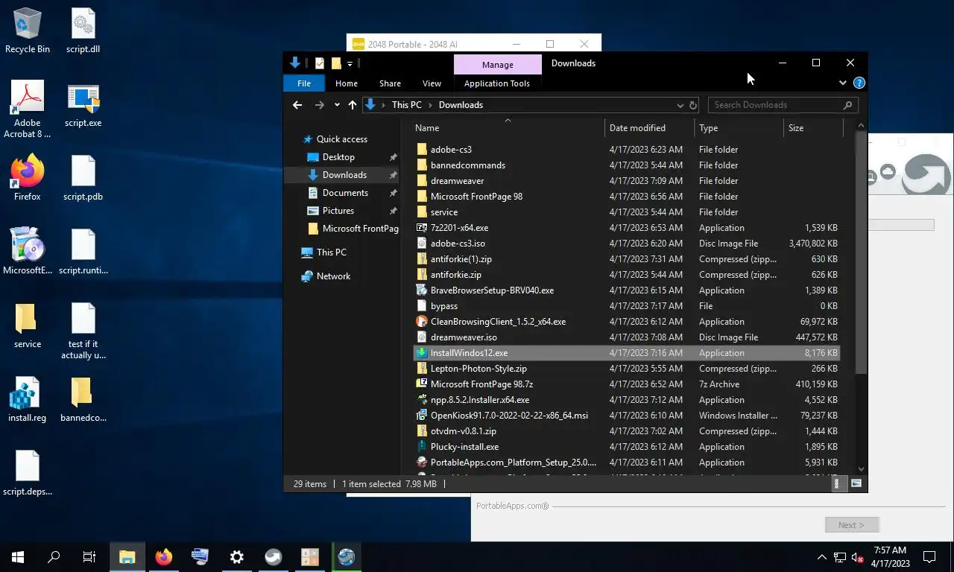Open Customize Quick Access Toolbar dropdown

coord(350,64)
